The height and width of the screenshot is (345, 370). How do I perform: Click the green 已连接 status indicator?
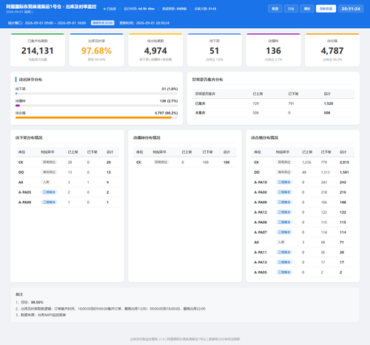point(110,9)
